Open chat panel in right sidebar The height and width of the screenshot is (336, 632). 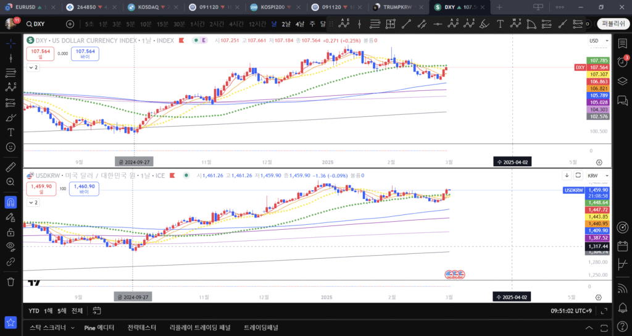coord(622,100)
